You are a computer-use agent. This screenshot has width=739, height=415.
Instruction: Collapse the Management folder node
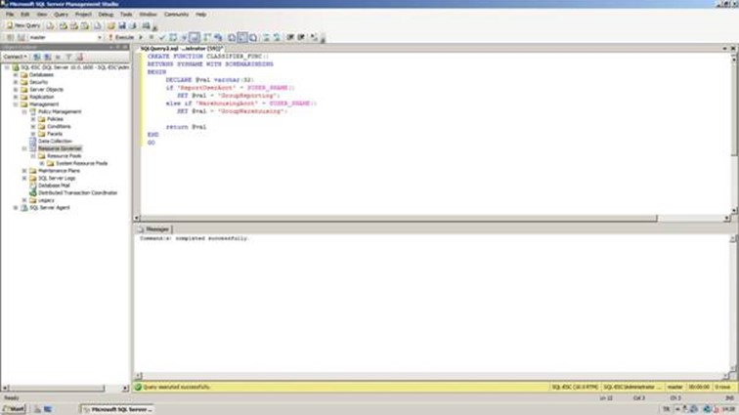tap(16, 104)
